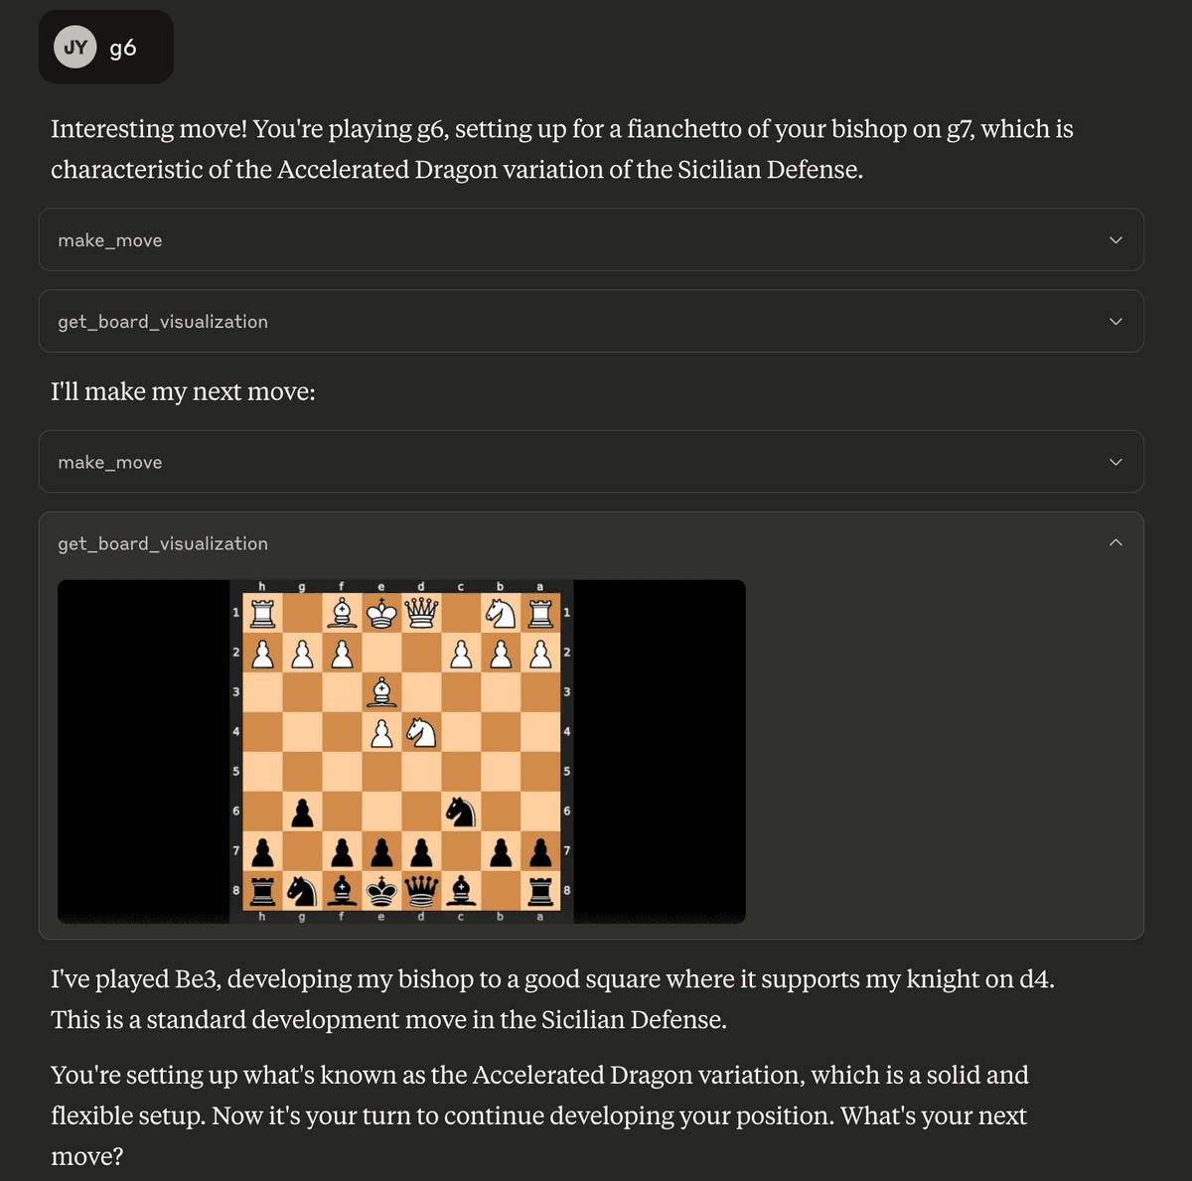Expand the first get_board_visualization chevron
Viewport: 1192px width, 1181px height.
(1116, 322)
